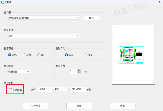Select the 横向 landscape orientation radio button

pyautogui.click(x=86, y=55)
